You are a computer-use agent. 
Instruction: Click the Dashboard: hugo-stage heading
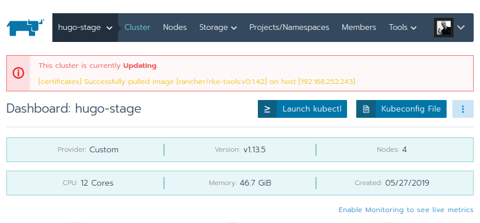coord(74,109)
